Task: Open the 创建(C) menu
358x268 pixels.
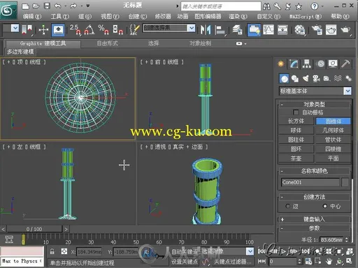Action: tap(138, 16)
